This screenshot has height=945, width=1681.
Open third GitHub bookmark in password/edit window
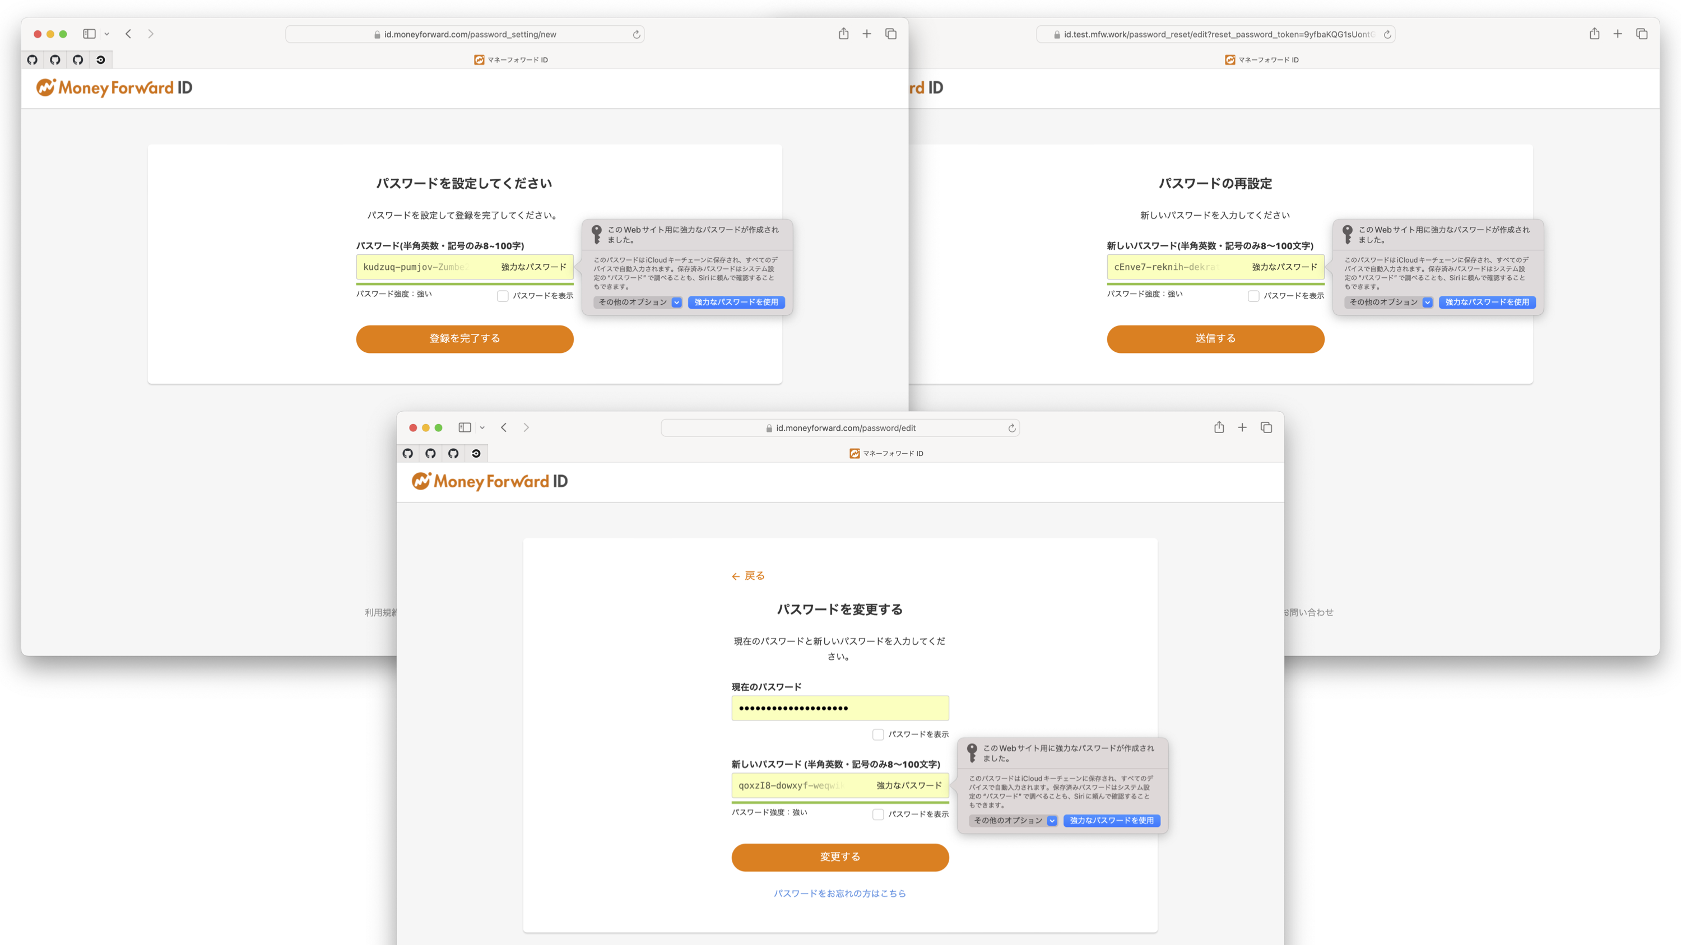[453, 454]
